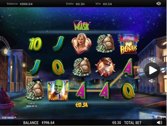167x126 pixels.
Task: Click the money bag symbol in the bottom-left reel
Action: click(35, 91)
